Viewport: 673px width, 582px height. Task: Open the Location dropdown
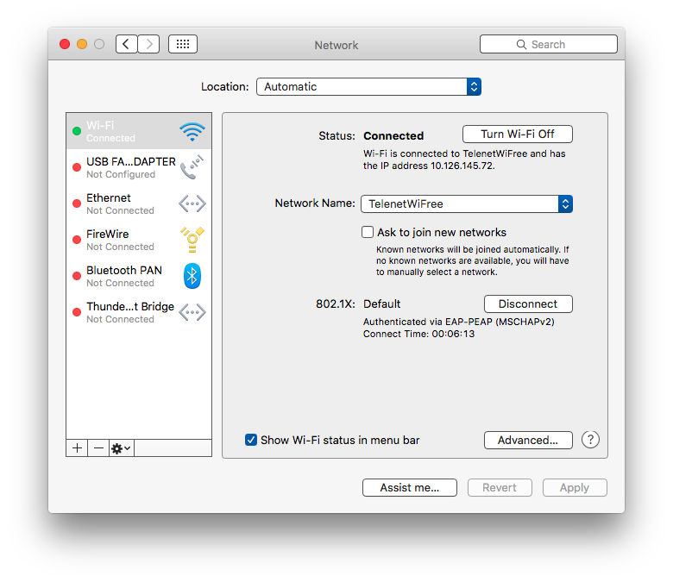coord(368,86)
